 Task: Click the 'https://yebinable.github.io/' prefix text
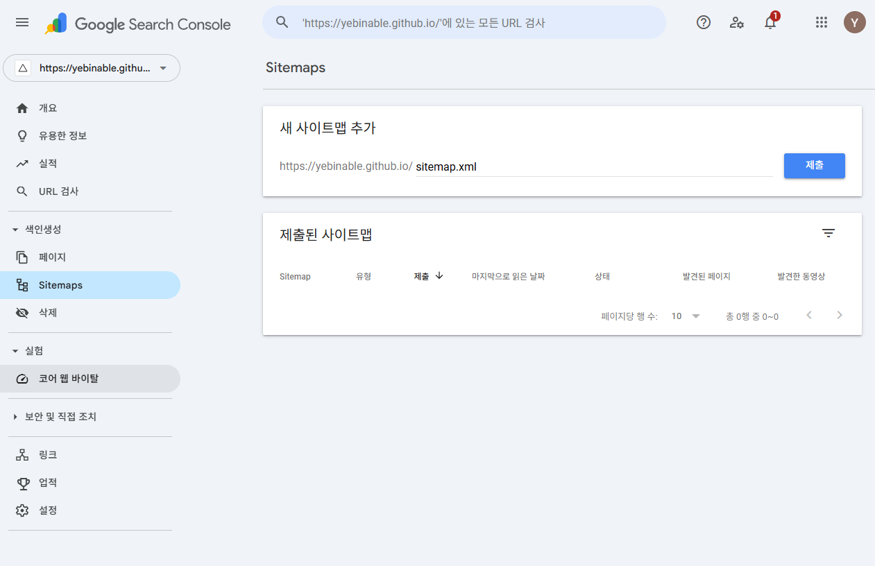coord(346,166)
